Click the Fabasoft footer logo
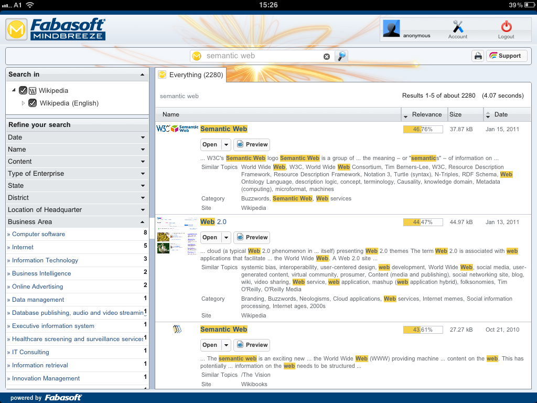Image resolution: width=537 pixels, height=403 pixels. (x=63, y=398)
